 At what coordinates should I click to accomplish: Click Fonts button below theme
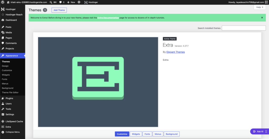click(147, 134)
